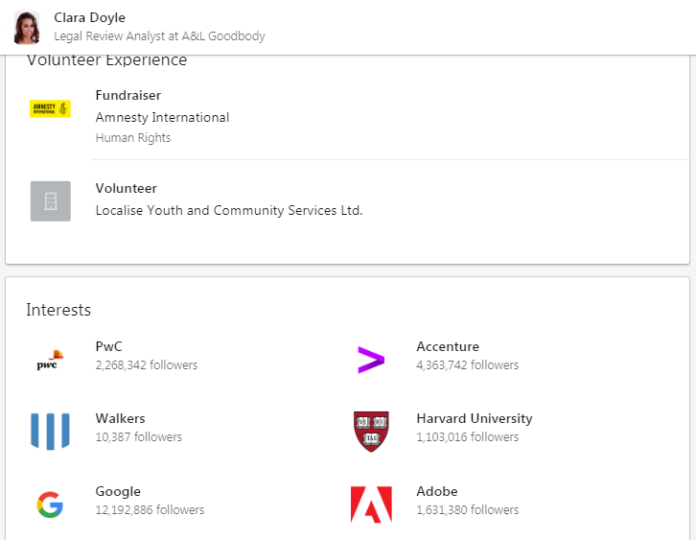Open the Adobe red logo icon

(371, 505)
